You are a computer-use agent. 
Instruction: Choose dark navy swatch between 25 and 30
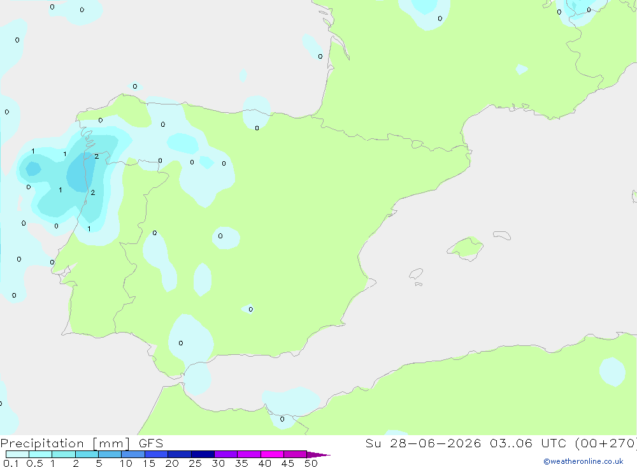click(203, 454)
